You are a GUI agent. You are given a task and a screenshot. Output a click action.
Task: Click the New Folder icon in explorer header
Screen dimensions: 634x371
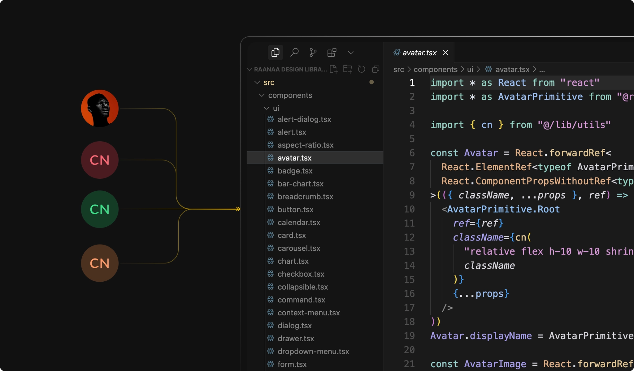coord(348,69)
